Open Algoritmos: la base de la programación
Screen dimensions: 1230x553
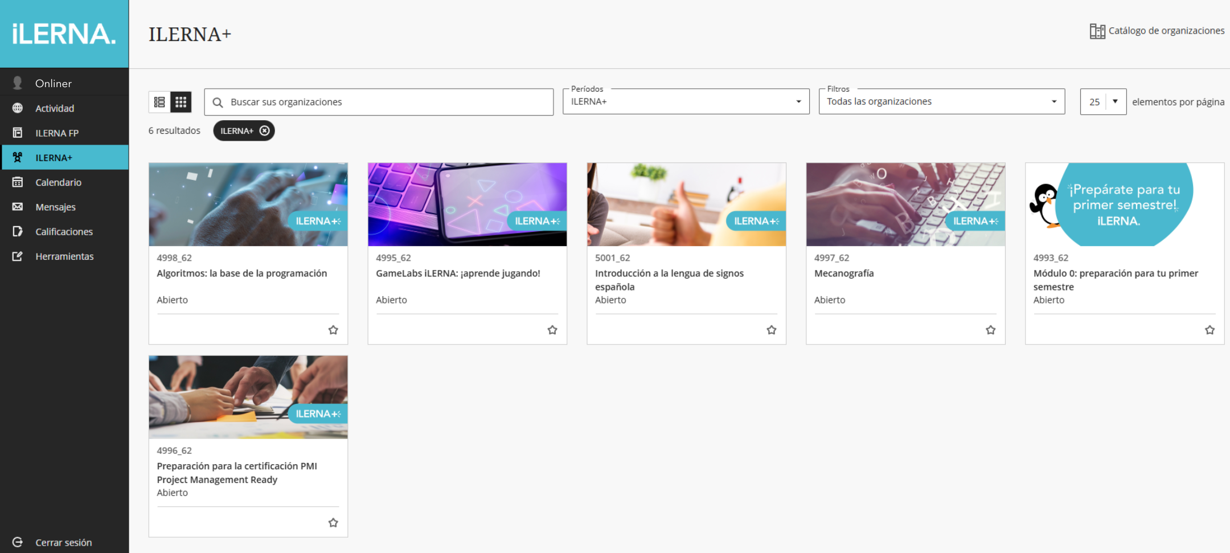click(x=242, y=273)
